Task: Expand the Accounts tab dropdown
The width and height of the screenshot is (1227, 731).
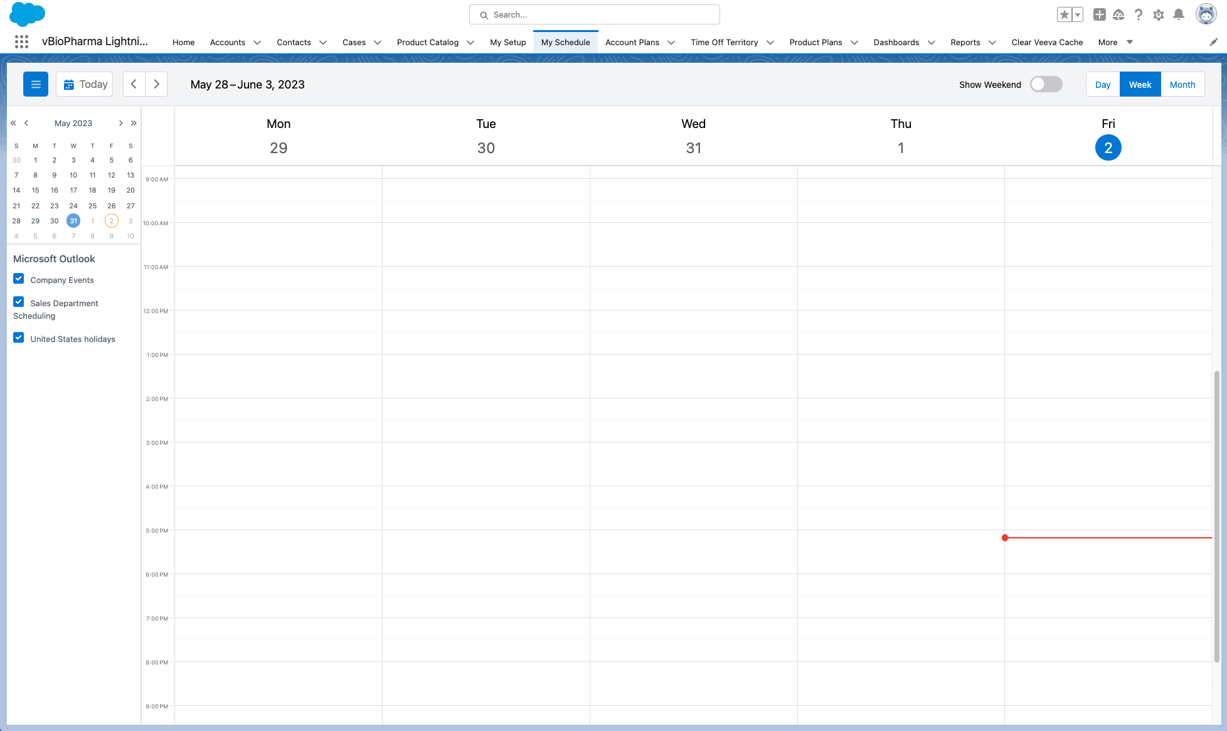Action: (257, 43)
